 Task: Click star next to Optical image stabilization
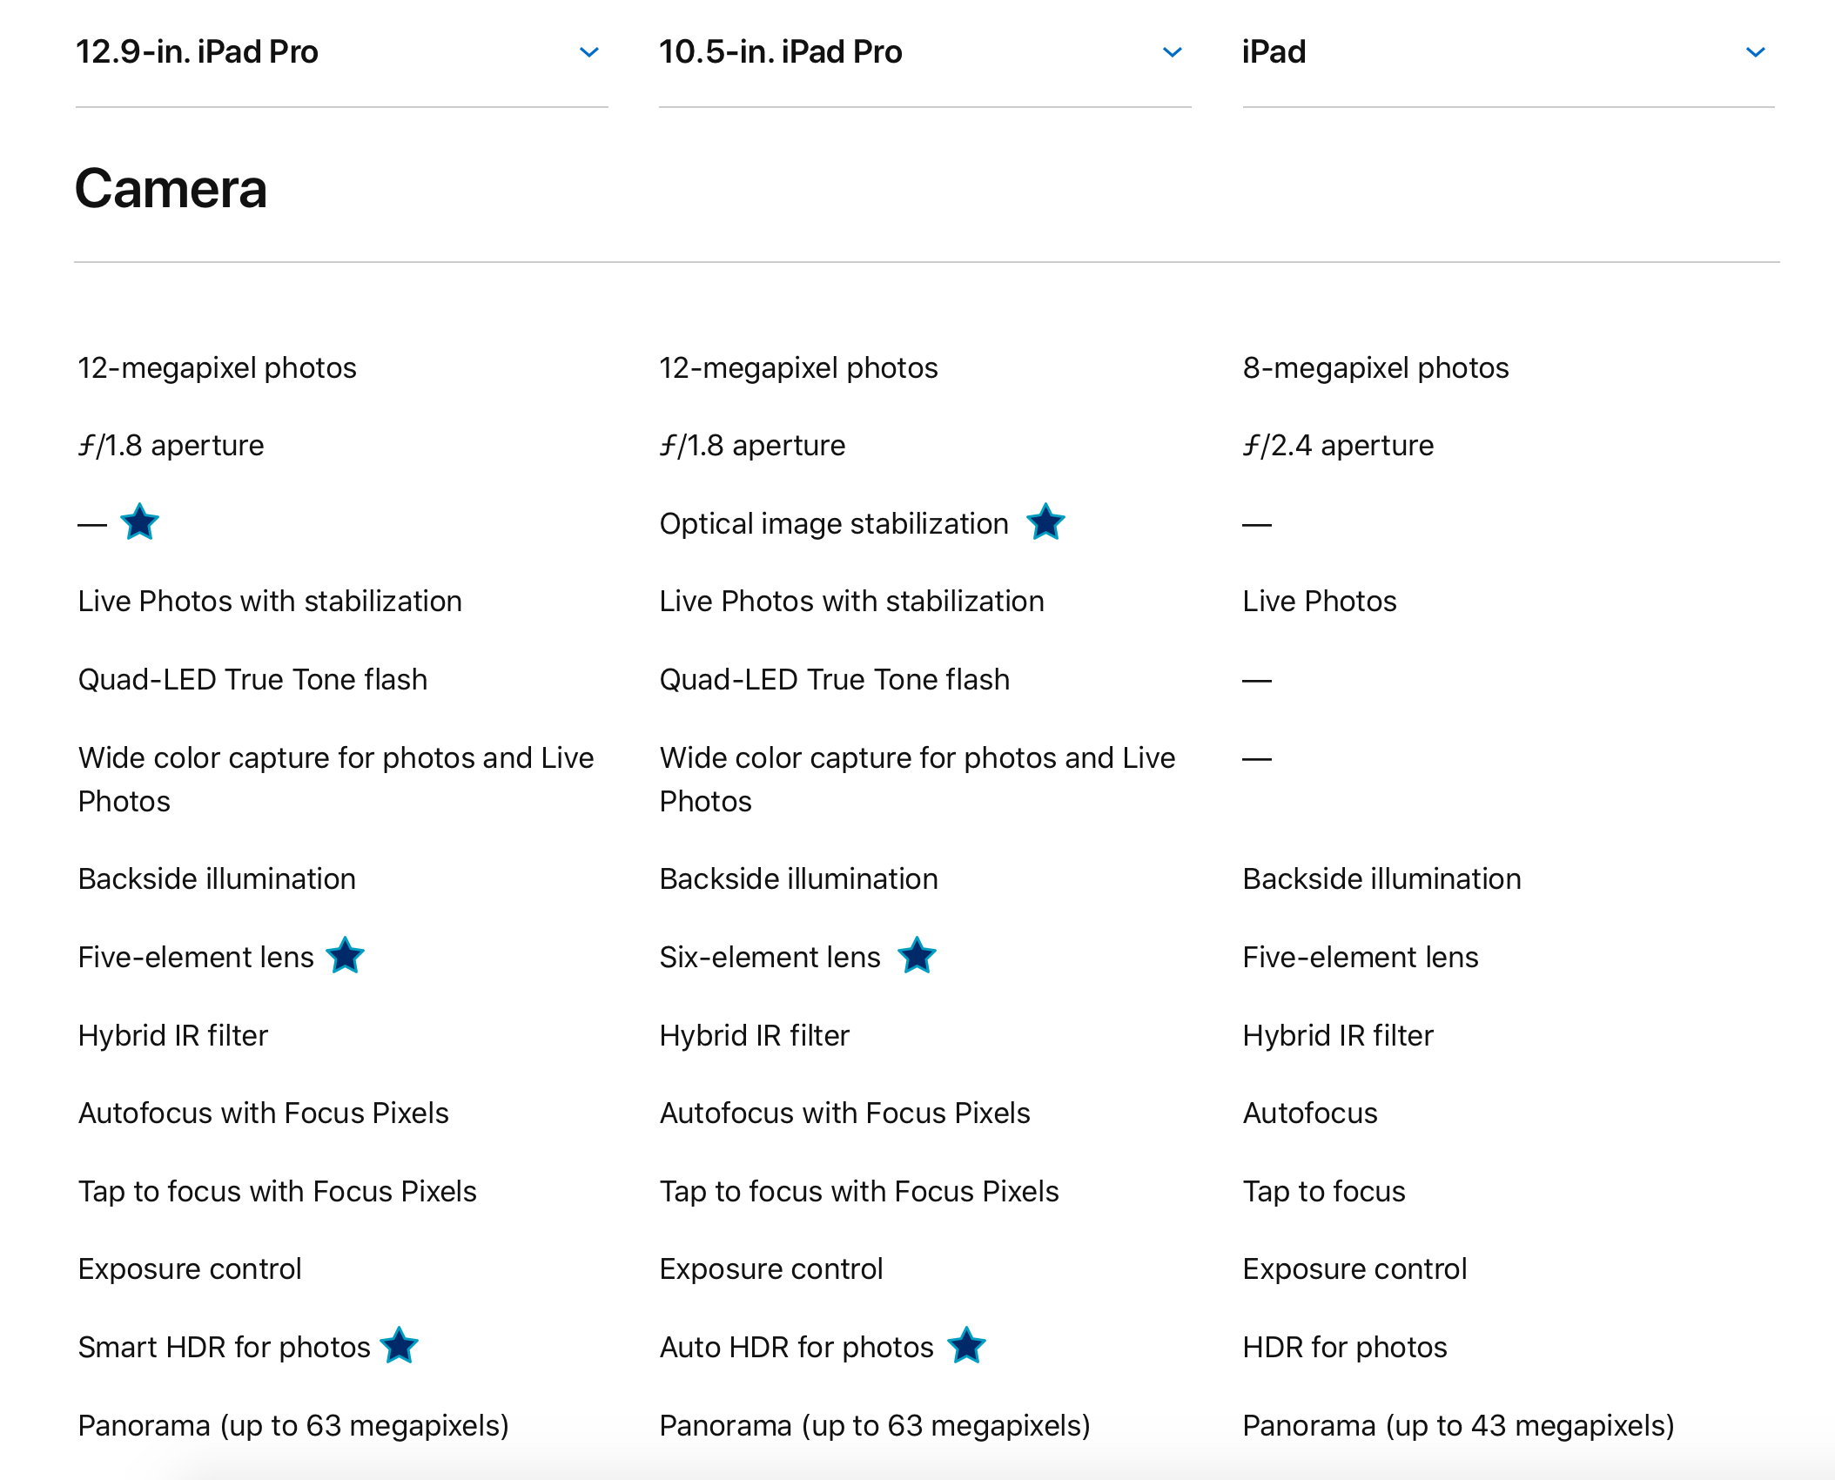point(1045,522)
